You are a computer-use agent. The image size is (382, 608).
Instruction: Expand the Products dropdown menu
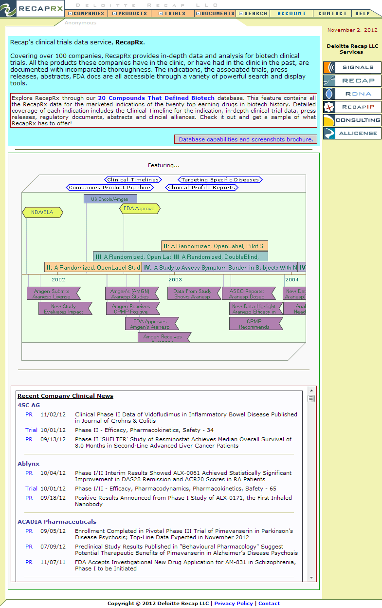tap(129, 14)
